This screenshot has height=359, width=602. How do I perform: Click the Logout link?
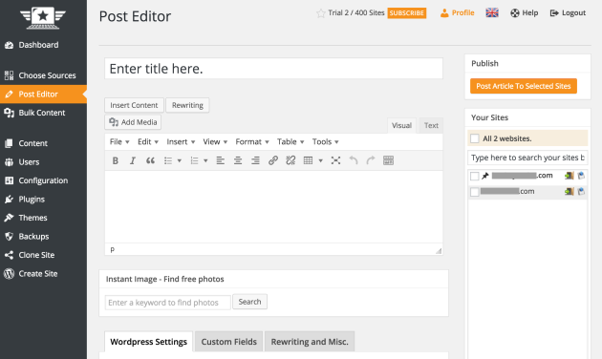(568, 13)
